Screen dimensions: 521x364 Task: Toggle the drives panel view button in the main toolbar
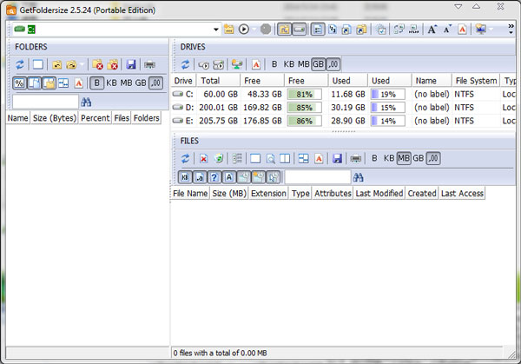pyautogui.click(x=299, y=30)
